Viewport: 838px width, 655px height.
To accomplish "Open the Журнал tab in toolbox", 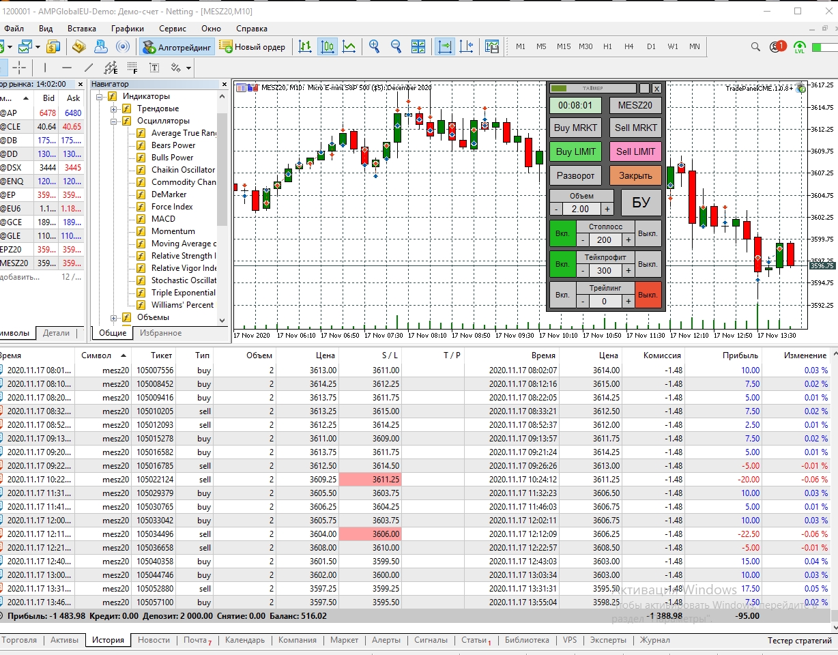I will (x=654, y=640).
